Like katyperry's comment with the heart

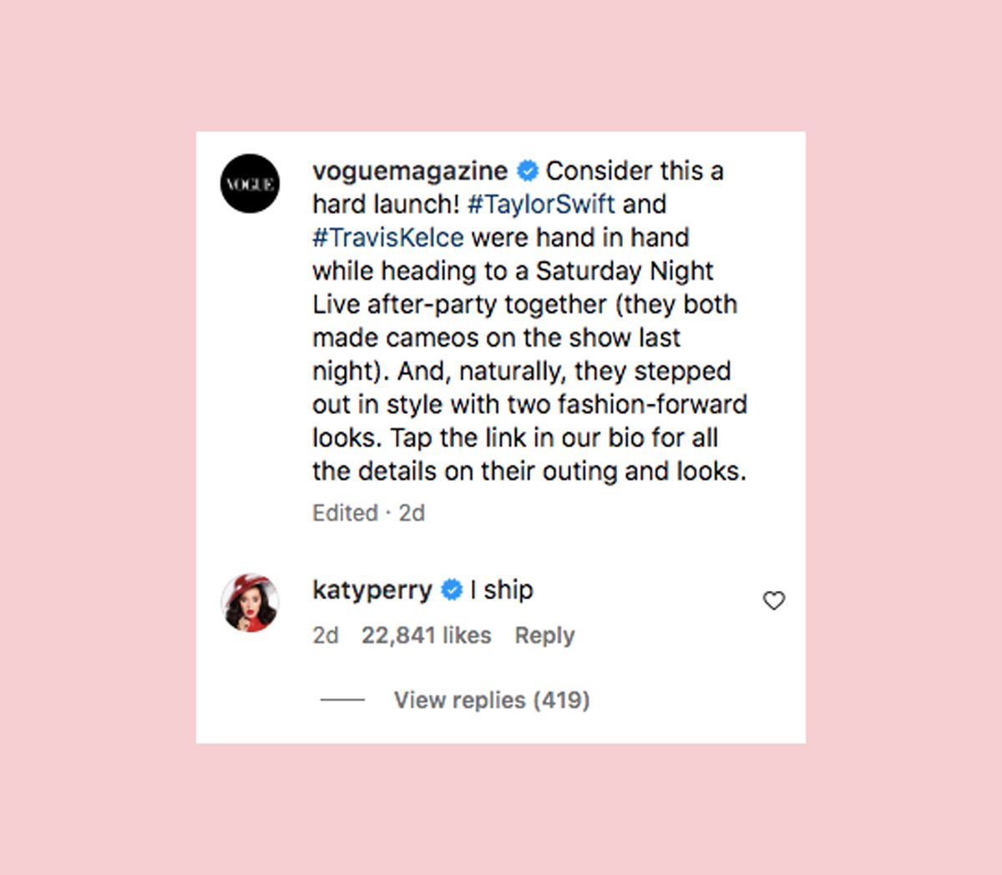(774, 601)
